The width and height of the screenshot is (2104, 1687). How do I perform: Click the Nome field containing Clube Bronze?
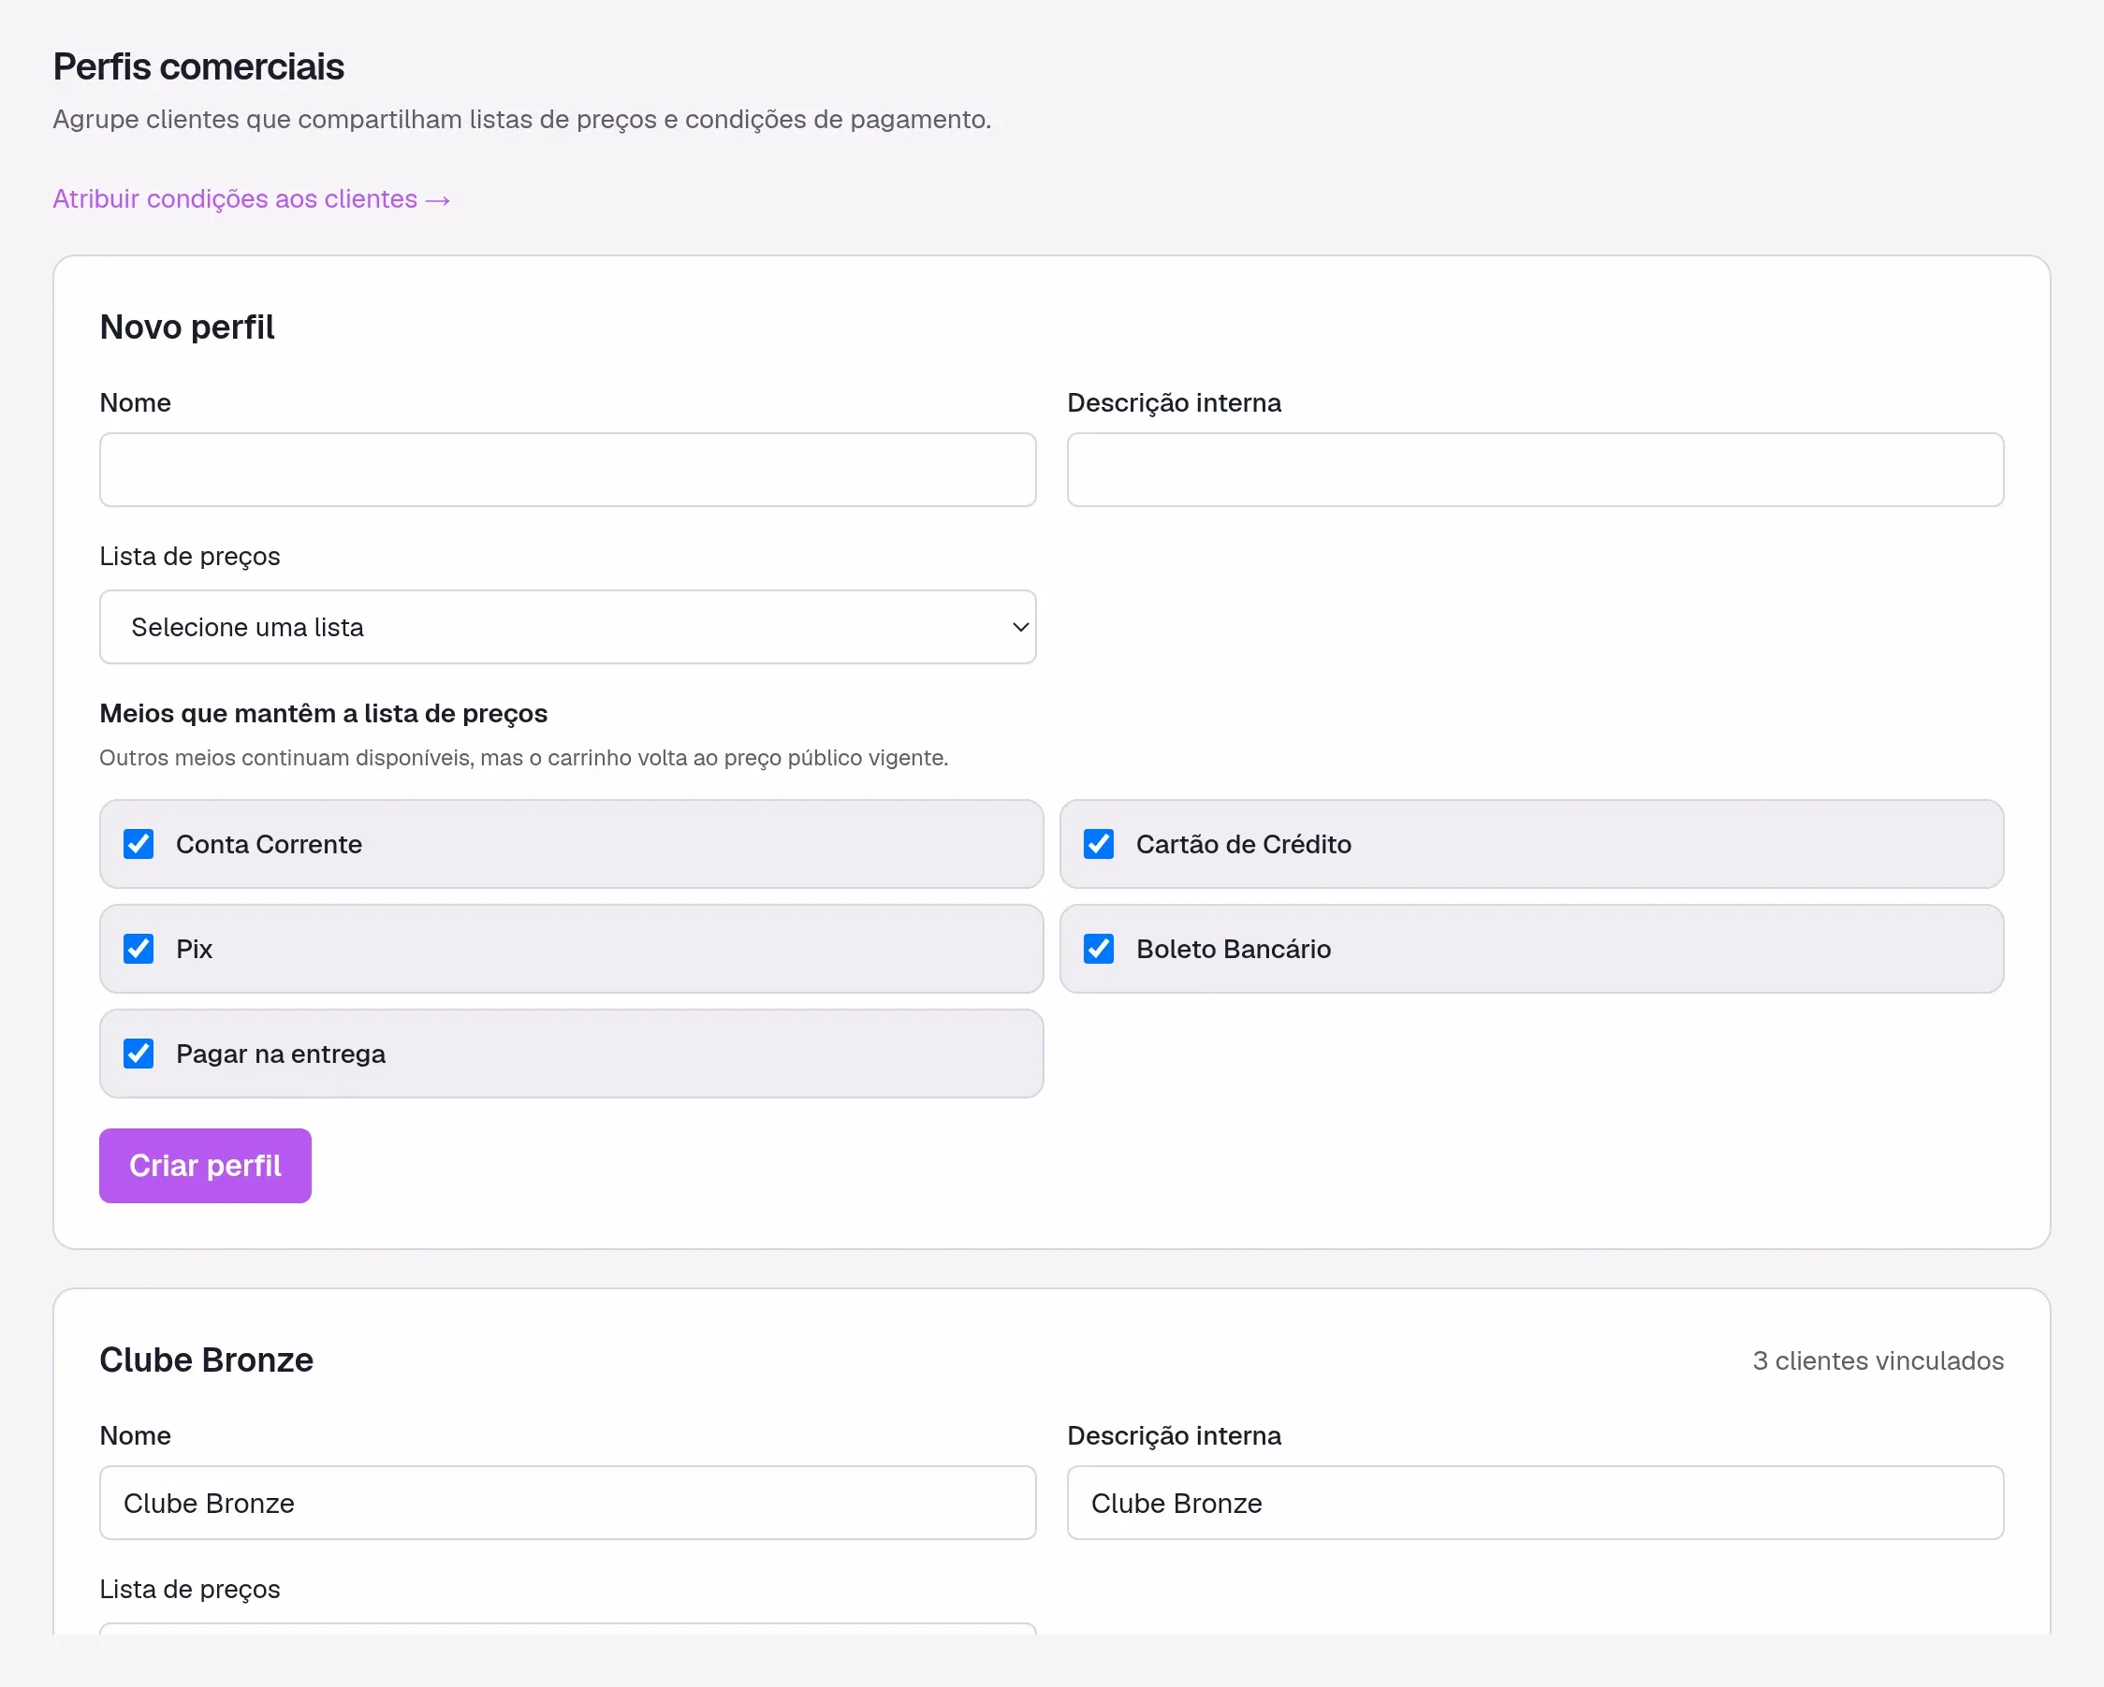click(568, 1503)
